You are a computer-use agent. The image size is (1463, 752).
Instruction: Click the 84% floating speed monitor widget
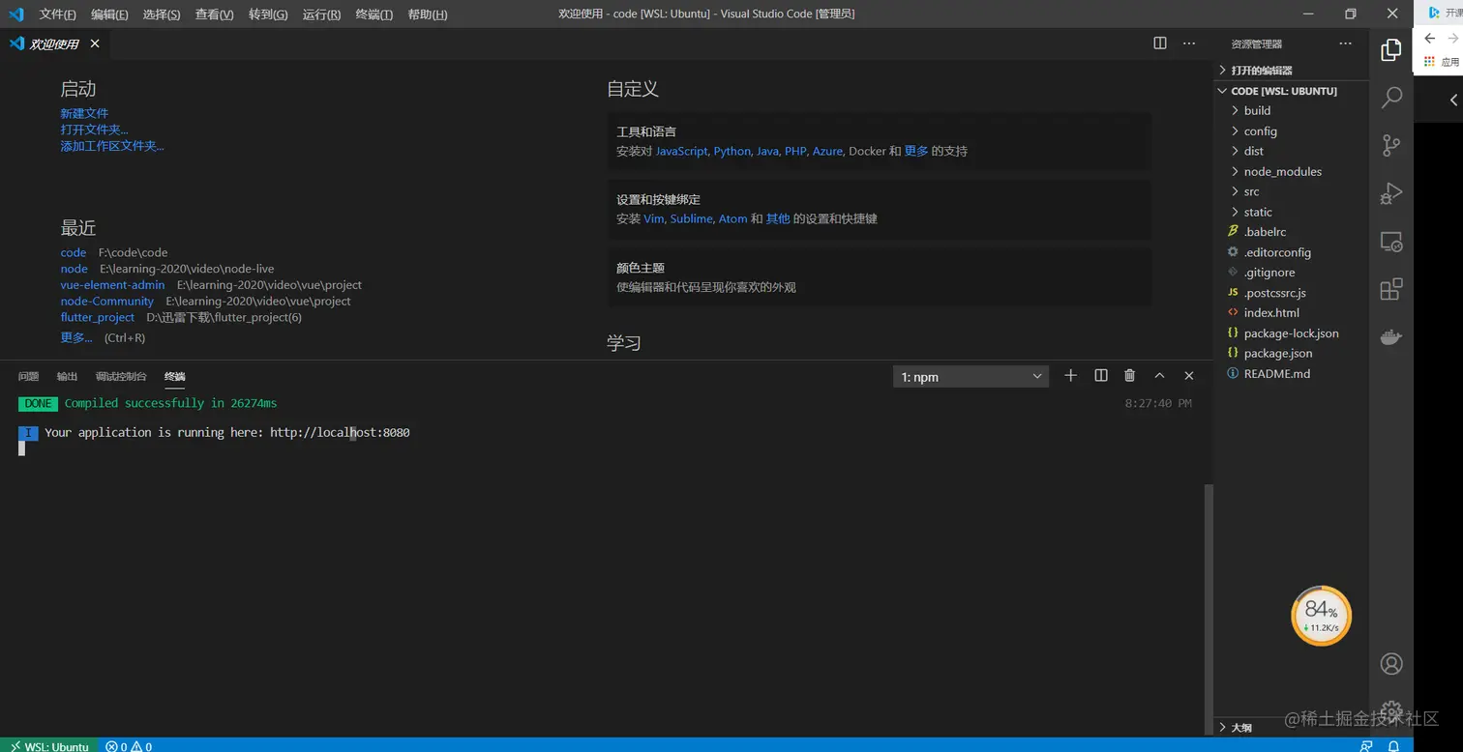[x=1321, y=616]
